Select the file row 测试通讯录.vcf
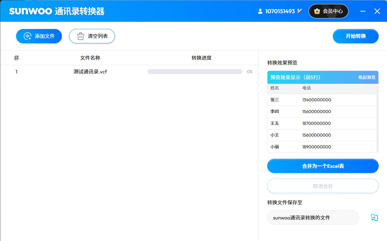Screen dimensions: 387x241 point(129,72)
